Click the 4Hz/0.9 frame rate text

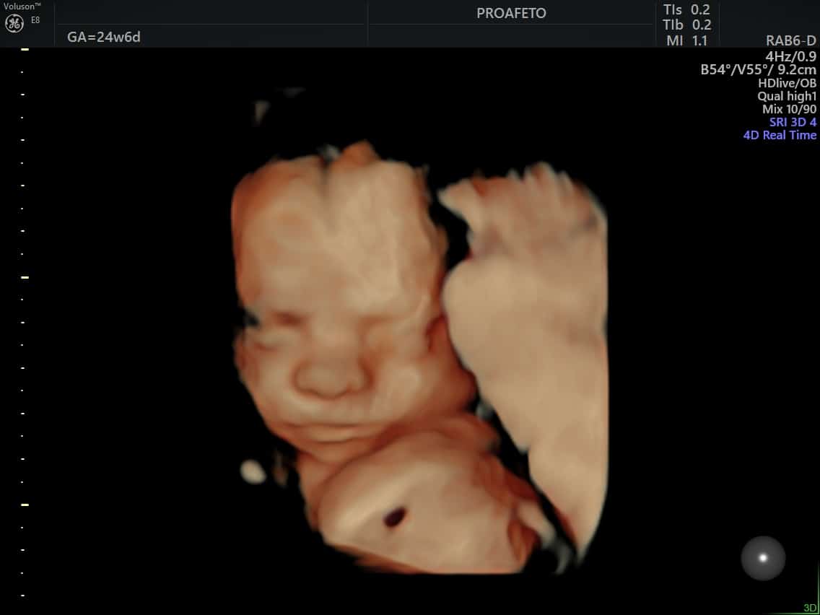(790, 56)
